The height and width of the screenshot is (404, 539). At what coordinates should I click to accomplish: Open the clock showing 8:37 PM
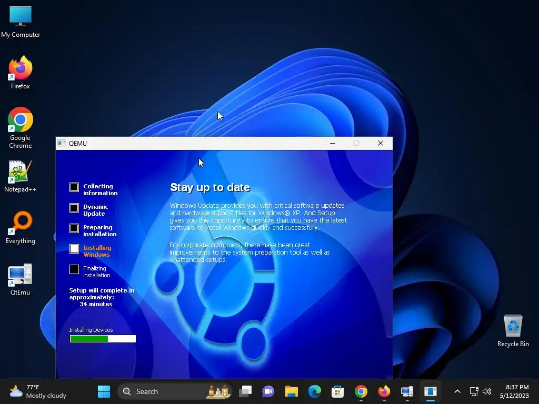514,391
